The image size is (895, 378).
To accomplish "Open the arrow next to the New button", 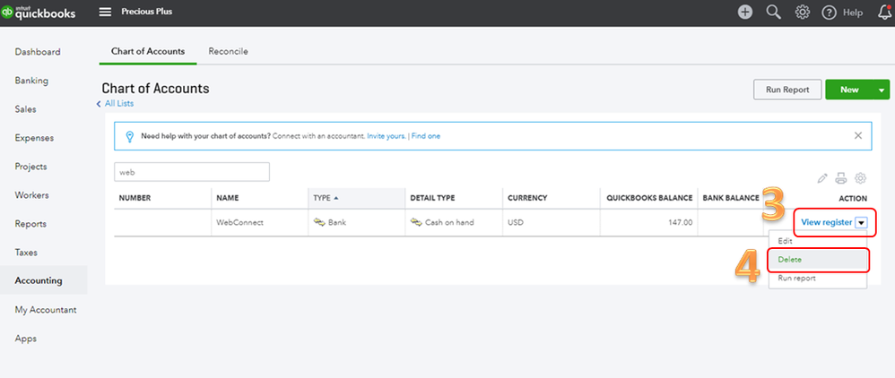I will coord(882,90).
